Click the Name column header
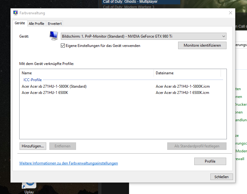 87,73
